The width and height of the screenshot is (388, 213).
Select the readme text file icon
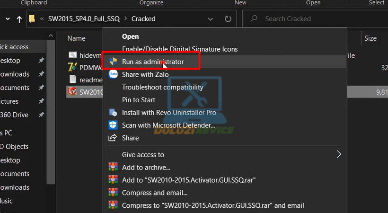coord(72,79)
